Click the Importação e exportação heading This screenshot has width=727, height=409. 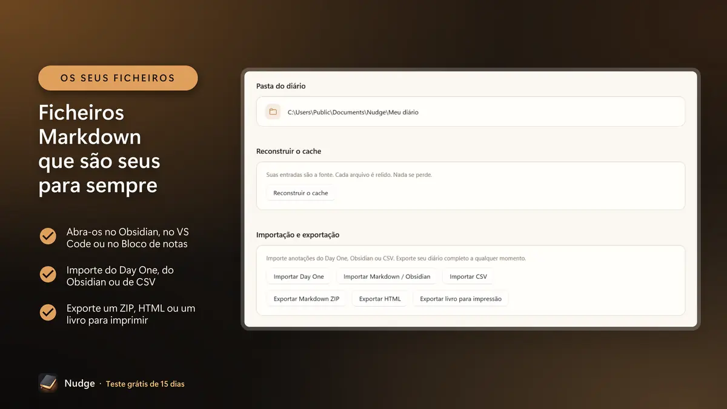[x=298, y=234]
